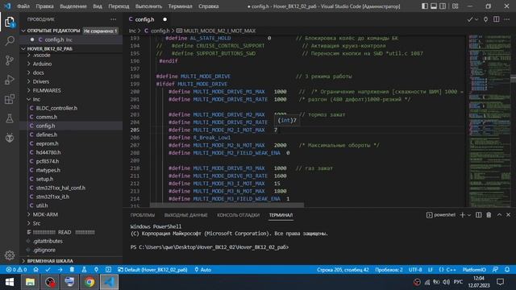Open the Терминал menu
Image resolution: width=516 pixels, height=290 pixels.
coord(180,6)
